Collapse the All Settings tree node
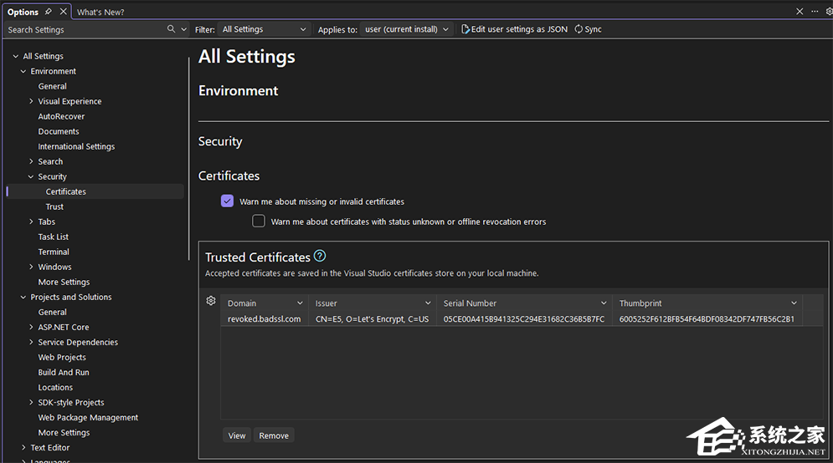The width and height of the screenshot is (833, 463). coord(15,56)
